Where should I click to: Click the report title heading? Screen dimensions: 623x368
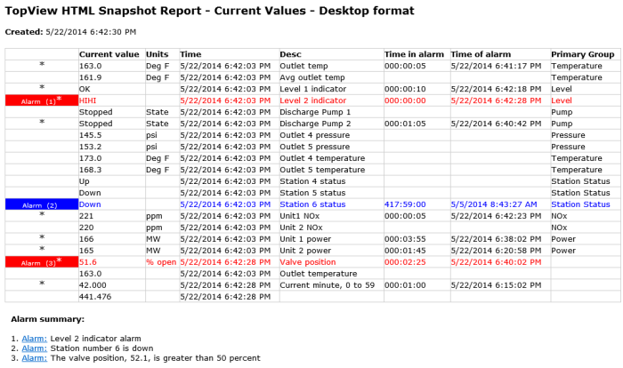coord(209,11)
